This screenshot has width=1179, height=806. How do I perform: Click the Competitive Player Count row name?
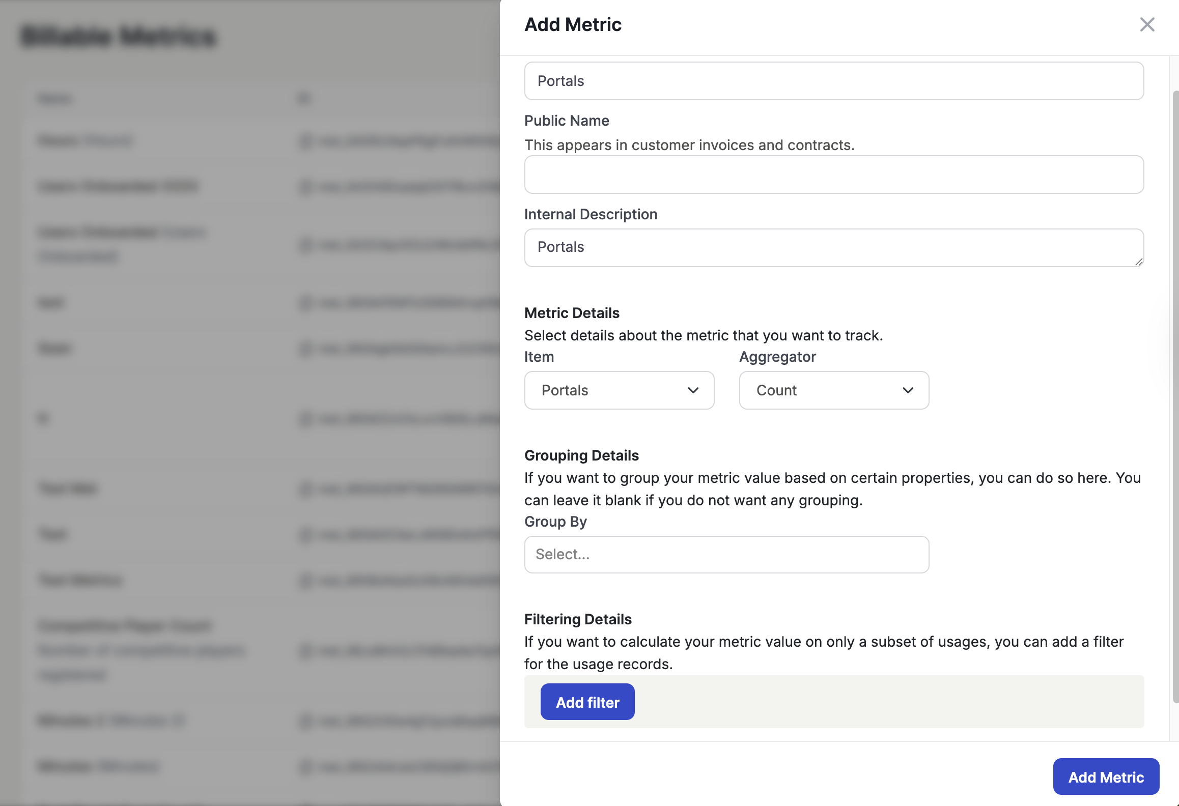tap(125, 625)
